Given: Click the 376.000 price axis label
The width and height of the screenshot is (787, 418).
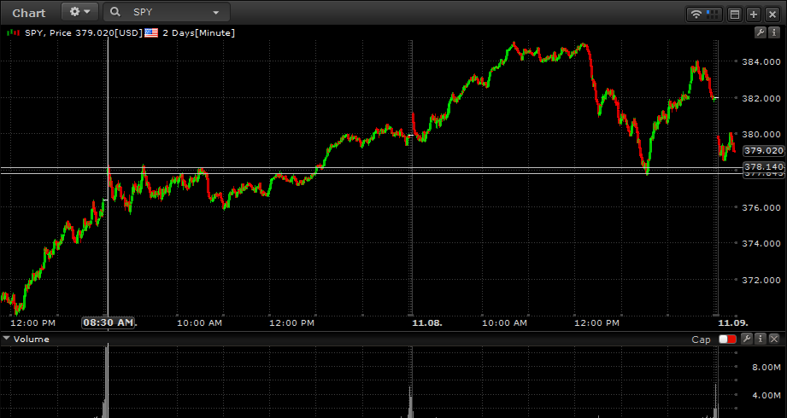Looking at the screenshot, I should tap(761, 207).
